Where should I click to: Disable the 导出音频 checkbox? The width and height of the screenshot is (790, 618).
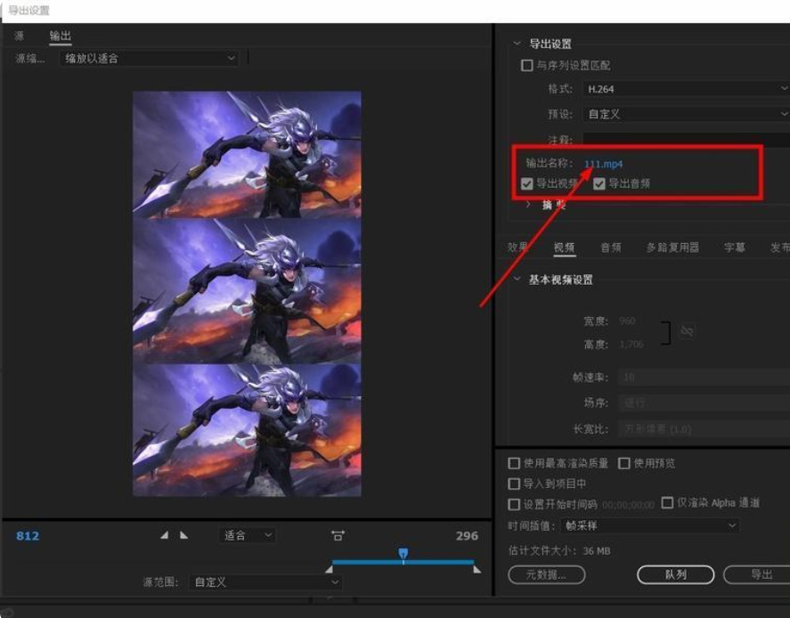tap(599, 183)
